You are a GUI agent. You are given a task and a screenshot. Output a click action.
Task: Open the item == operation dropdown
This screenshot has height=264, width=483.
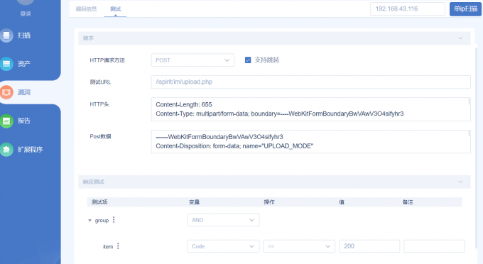click(x=299, y=246)
